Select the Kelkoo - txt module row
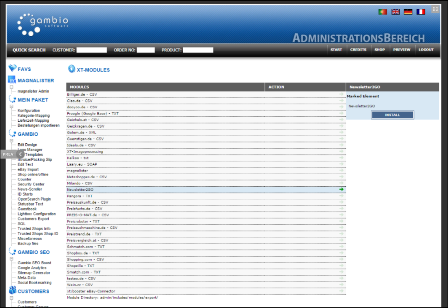The image size is (448, 308). coord(206,158)
